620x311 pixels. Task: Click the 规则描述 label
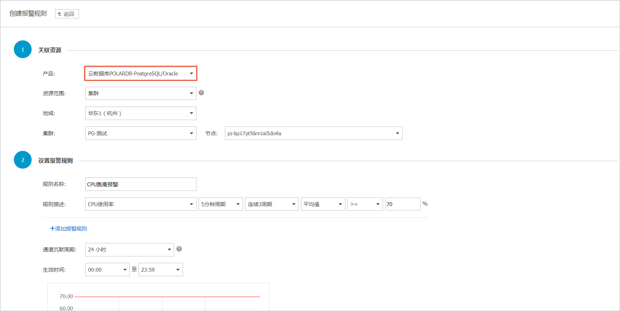click(54, 204)
